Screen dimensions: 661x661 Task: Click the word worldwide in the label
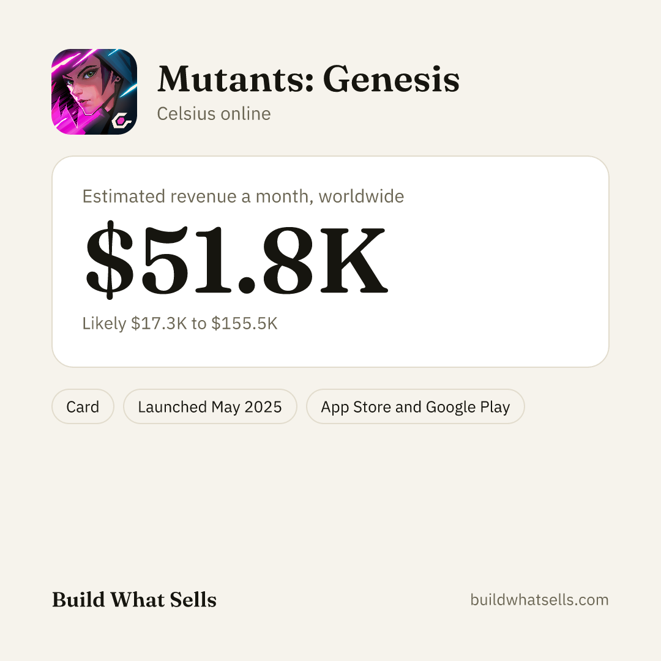361,196
